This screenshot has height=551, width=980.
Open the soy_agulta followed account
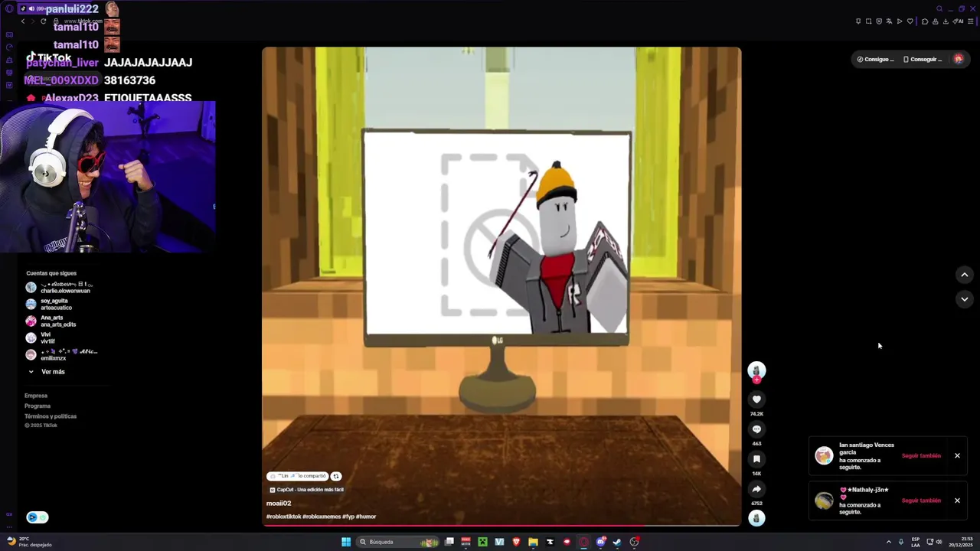50,305
